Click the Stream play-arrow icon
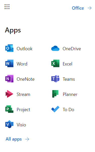Image resolution: width=95 pixels, height=152 pixels. (x=9, y=94)
